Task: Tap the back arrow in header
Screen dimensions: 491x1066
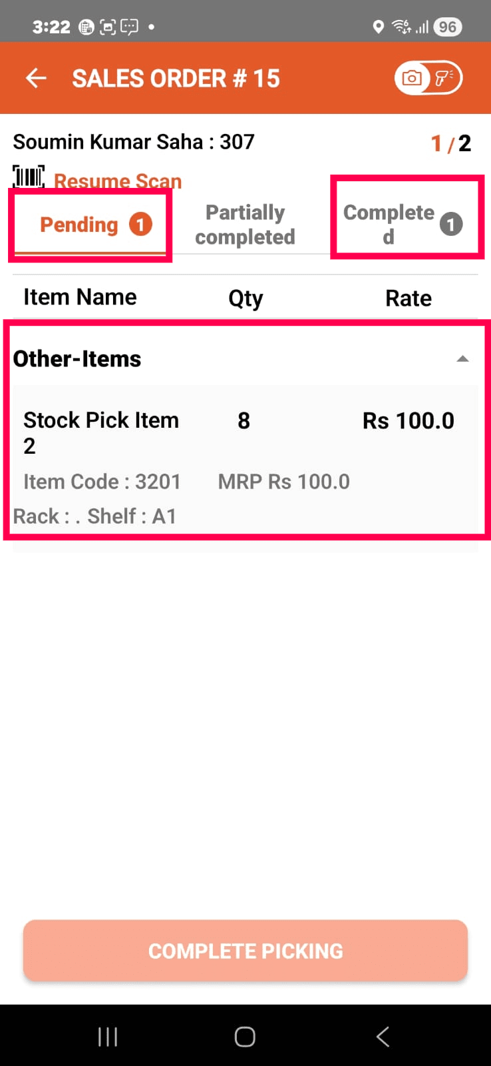Action: (36, 79)
